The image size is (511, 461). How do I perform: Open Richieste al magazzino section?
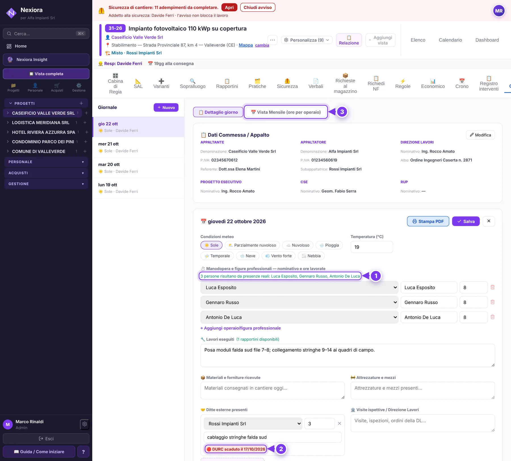pos(345,83)
